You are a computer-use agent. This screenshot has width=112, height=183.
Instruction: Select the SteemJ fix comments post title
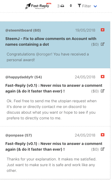[51, 42]
